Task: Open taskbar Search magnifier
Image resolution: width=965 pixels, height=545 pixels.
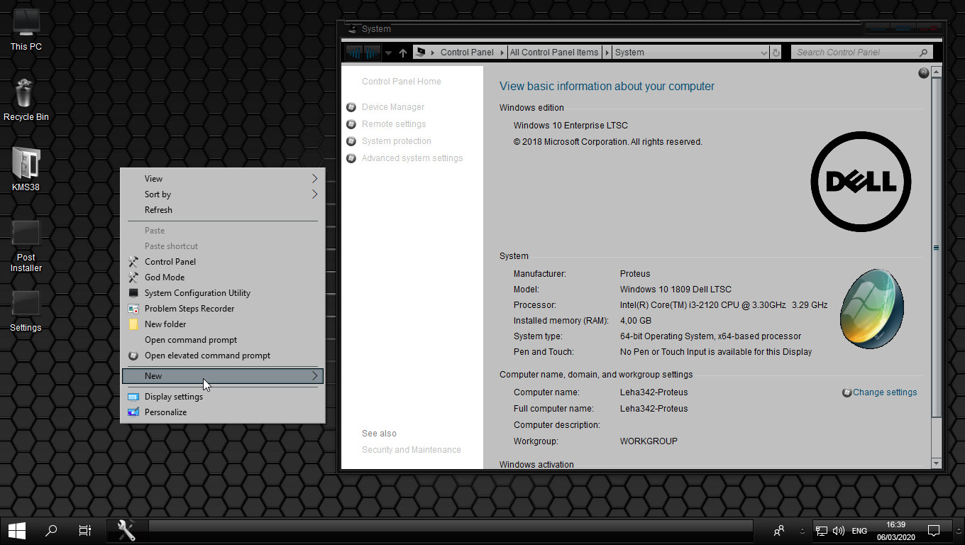Action: tap(51, 530)
